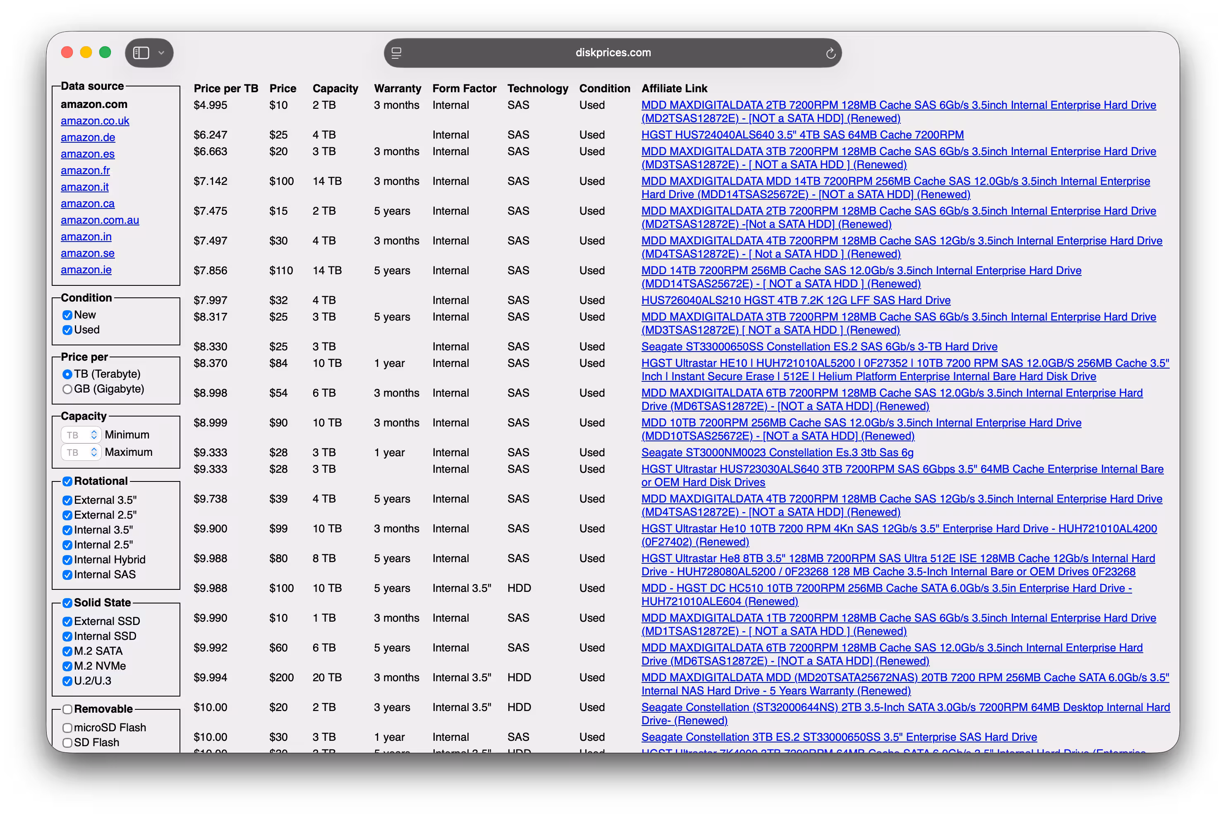Click the Safari sidebar toggle icon
This screenshot has height=814, width=1226.
[x=141, y=53]
